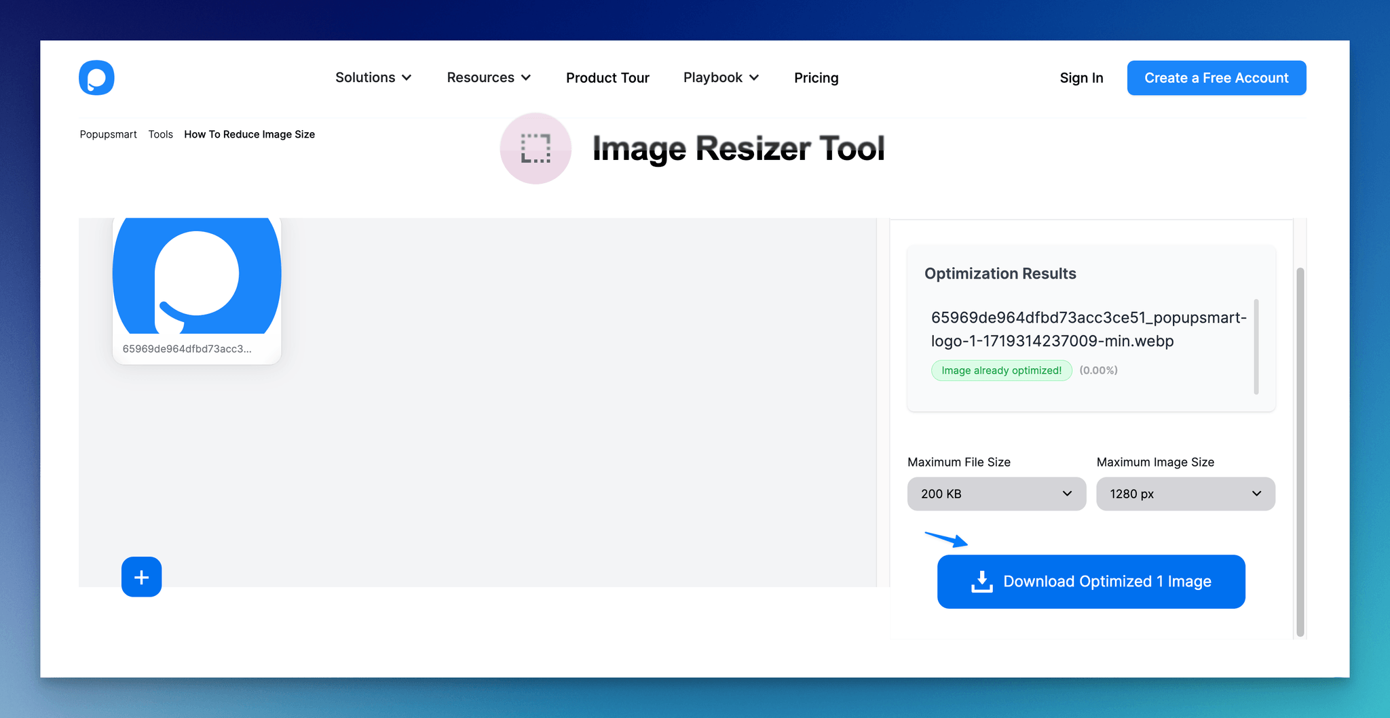Click the Optimization Results scrollbar
Viewport: 1390px width, 718px height.
point(1256,346)
